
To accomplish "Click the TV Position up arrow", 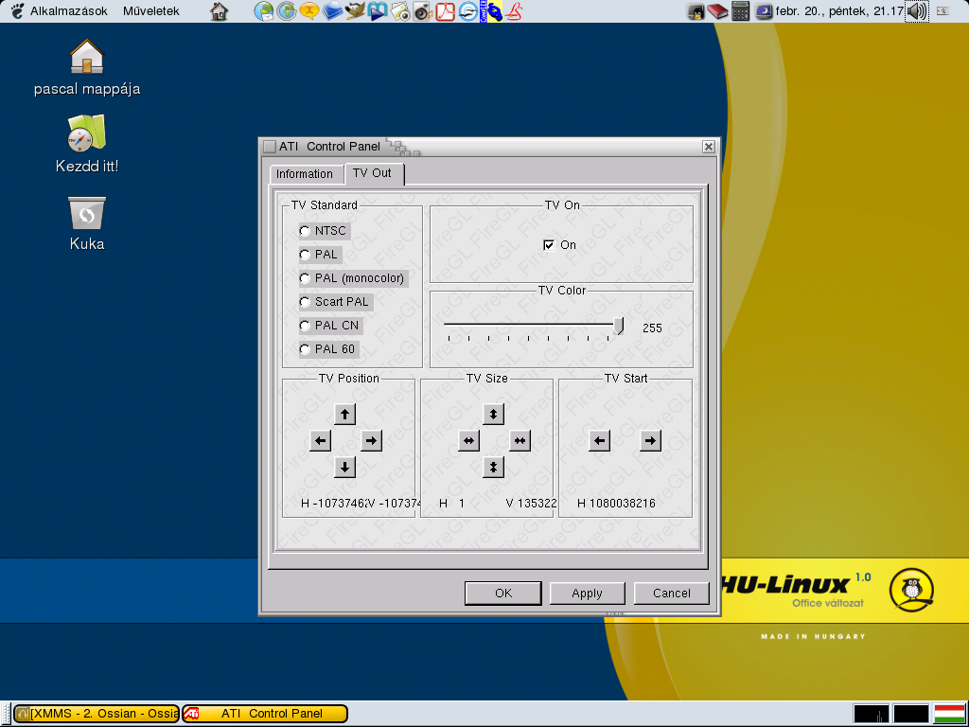I will coord(345,414).
